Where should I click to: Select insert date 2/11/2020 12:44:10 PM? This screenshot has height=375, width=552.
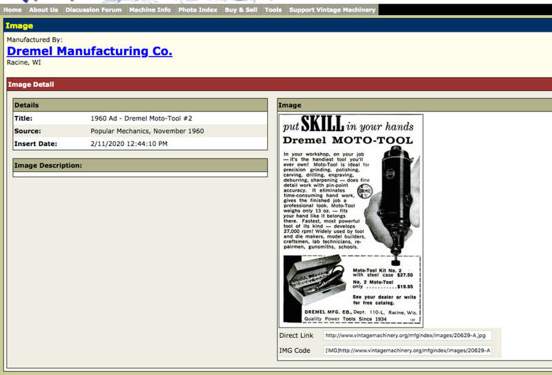[129, 143]
